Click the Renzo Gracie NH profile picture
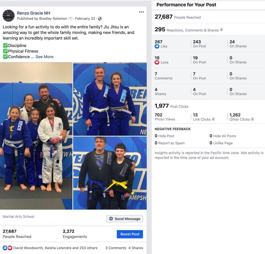This screenshot has height=254, width=265. click(x=9, y=16)
